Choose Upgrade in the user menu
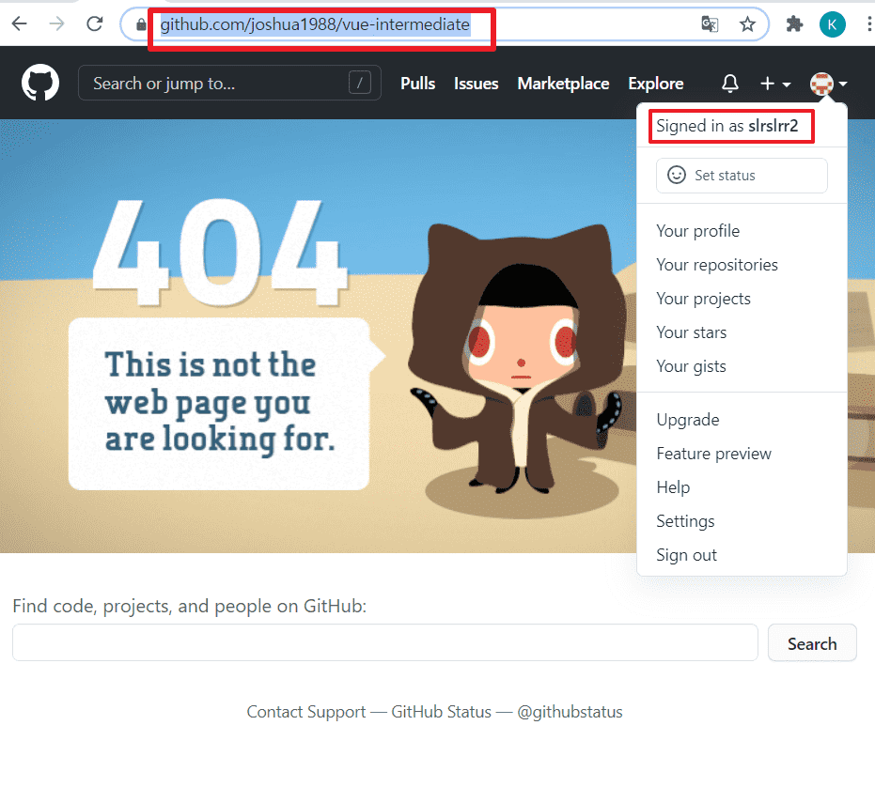Viewport: 875px width, 787px height. (688, 420)
